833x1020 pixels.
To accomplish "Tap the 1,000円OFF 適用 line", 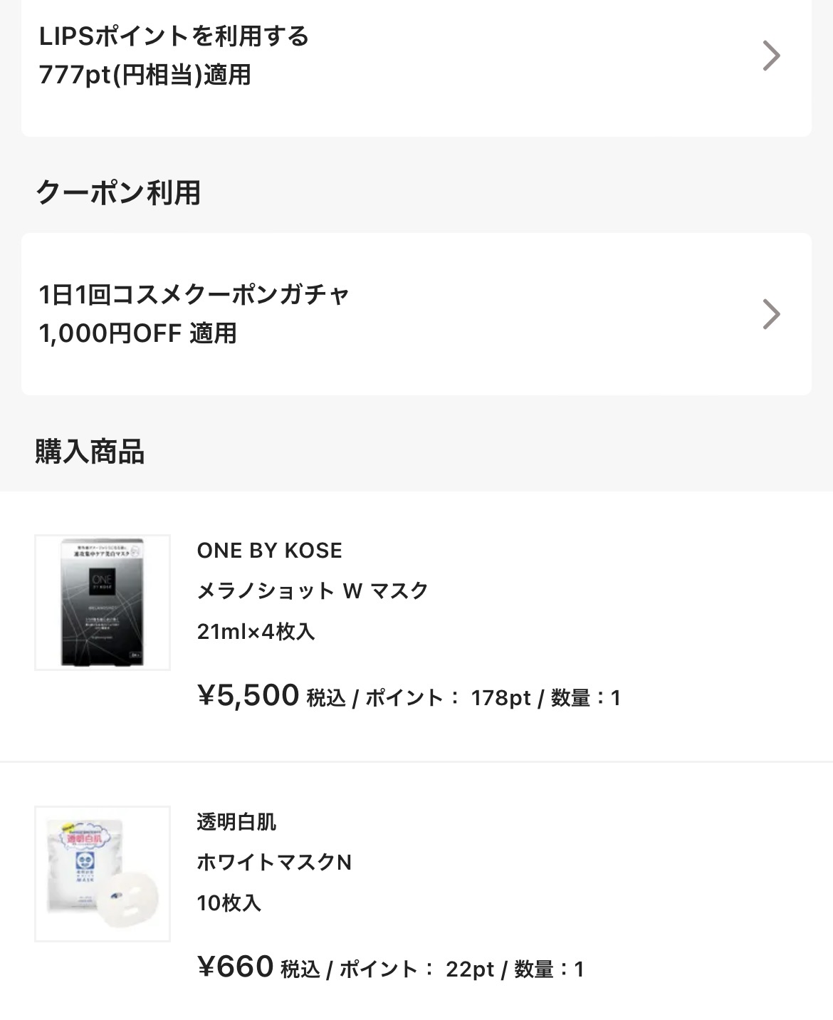I will click(138, 333).
